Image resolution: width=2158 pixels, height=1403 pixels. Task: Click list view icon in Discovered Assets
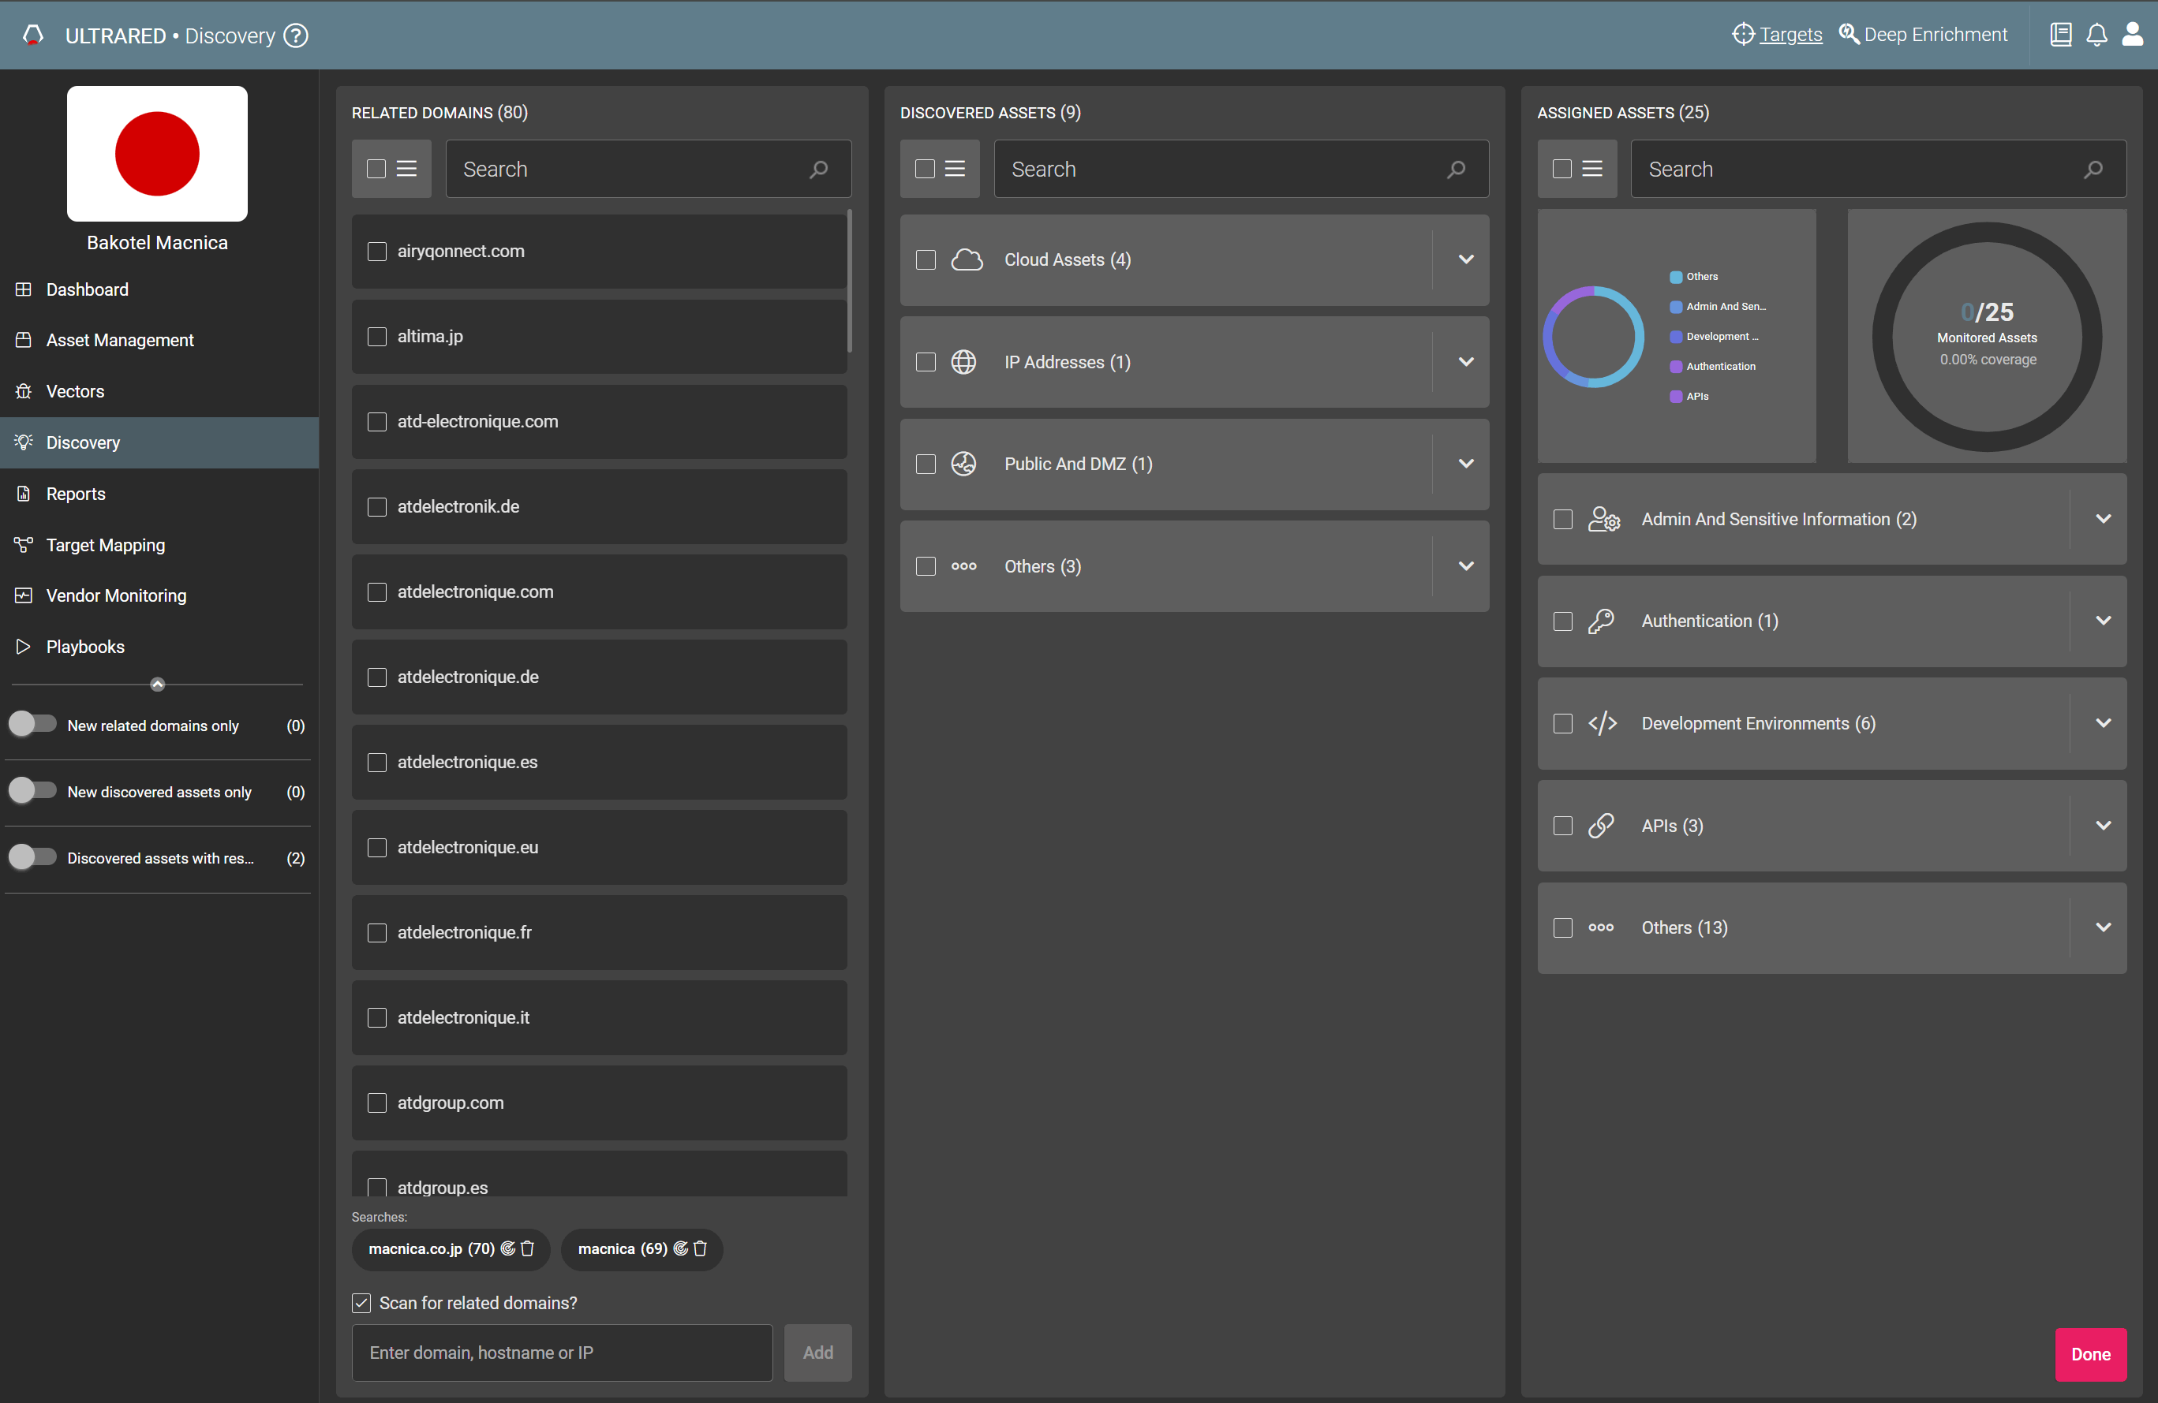pyautogui.click(x=955, y=169)
